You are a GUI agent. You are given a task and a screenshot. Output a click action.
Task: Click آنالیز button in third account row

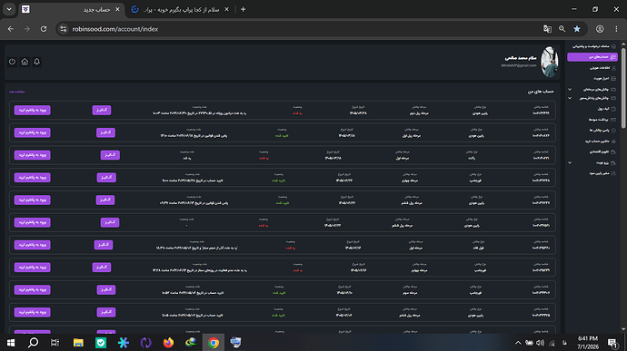(x=110, y=155)
